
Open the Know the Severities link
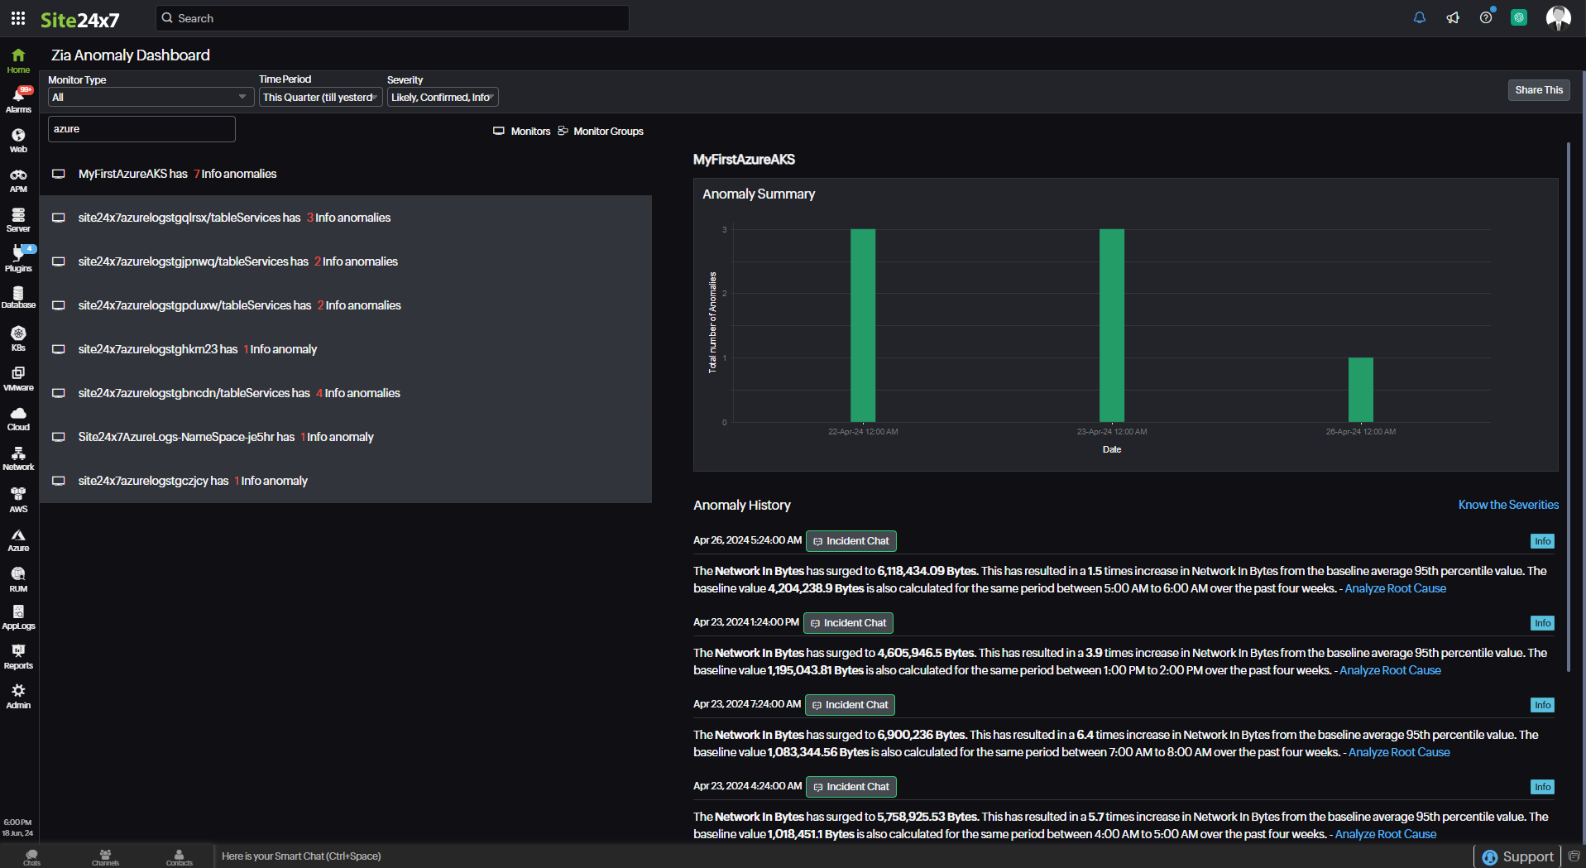(1507, 505)
